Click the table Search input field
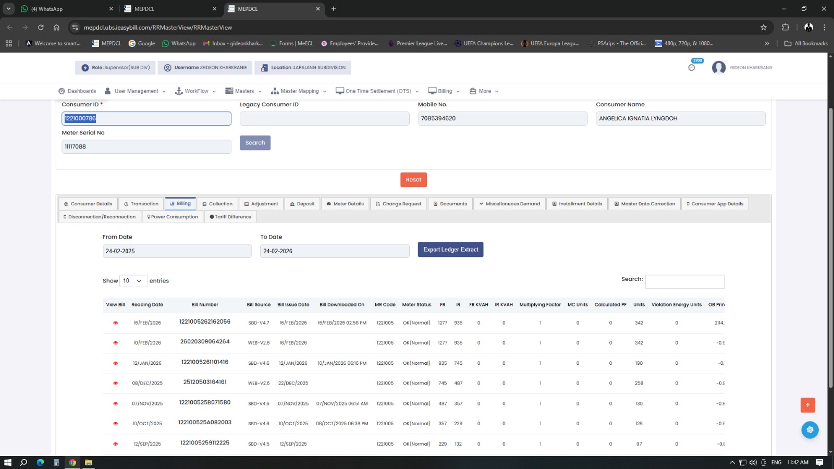834x469 pixels. [684, 282]
